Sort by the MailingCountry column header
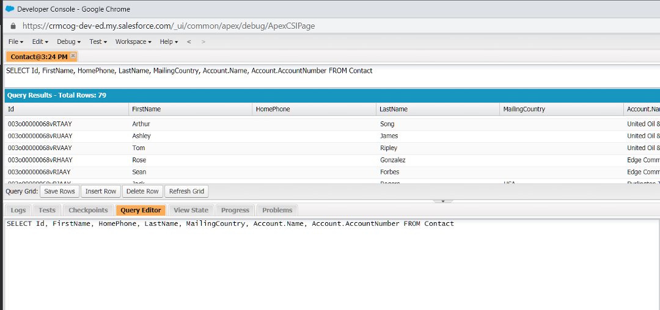 pos(562,109)
